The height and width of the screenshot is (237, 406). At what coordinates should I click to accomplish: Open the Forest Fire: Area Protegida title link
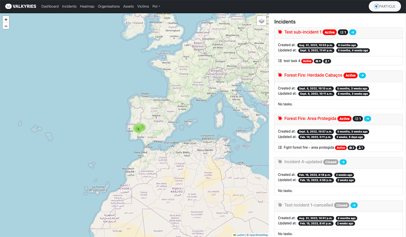[x=310, y=118]
